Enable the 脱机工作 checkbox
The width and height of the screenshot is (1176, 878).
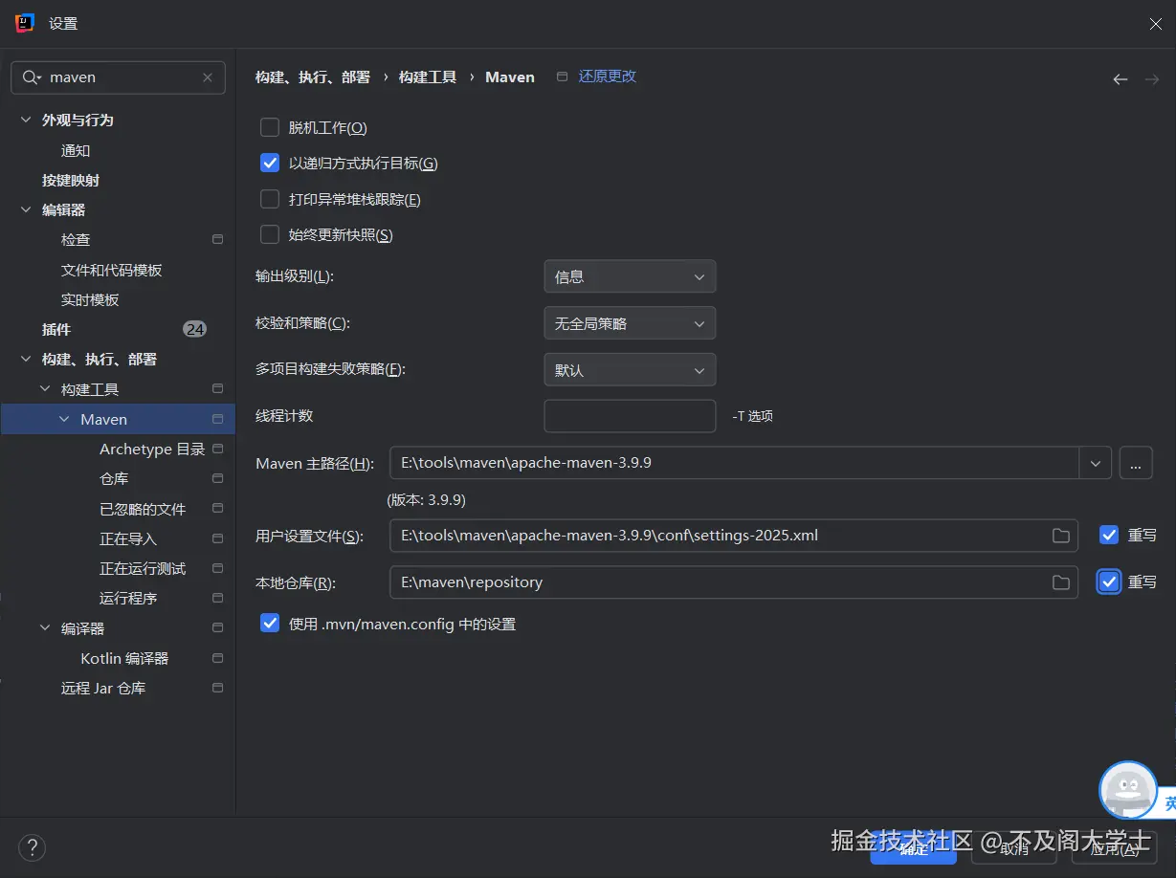[x=270, y=127]
